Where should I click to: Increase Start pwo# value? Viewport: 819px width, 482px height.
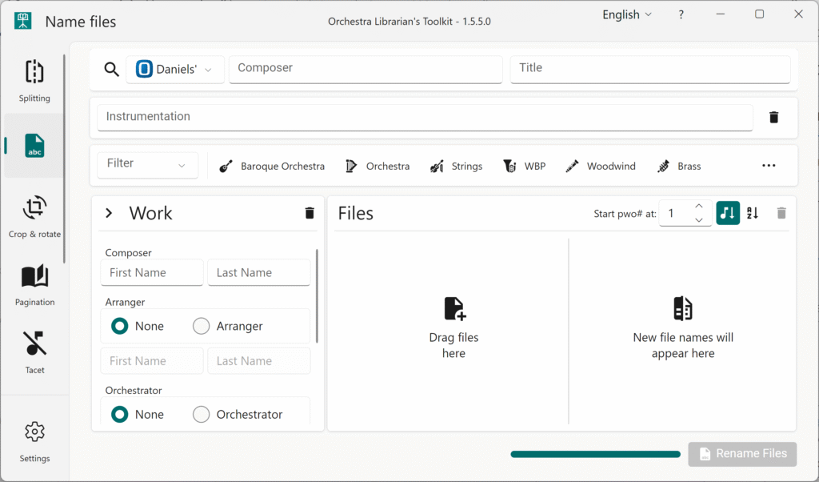pyautogui.click(x=699, y=207)
